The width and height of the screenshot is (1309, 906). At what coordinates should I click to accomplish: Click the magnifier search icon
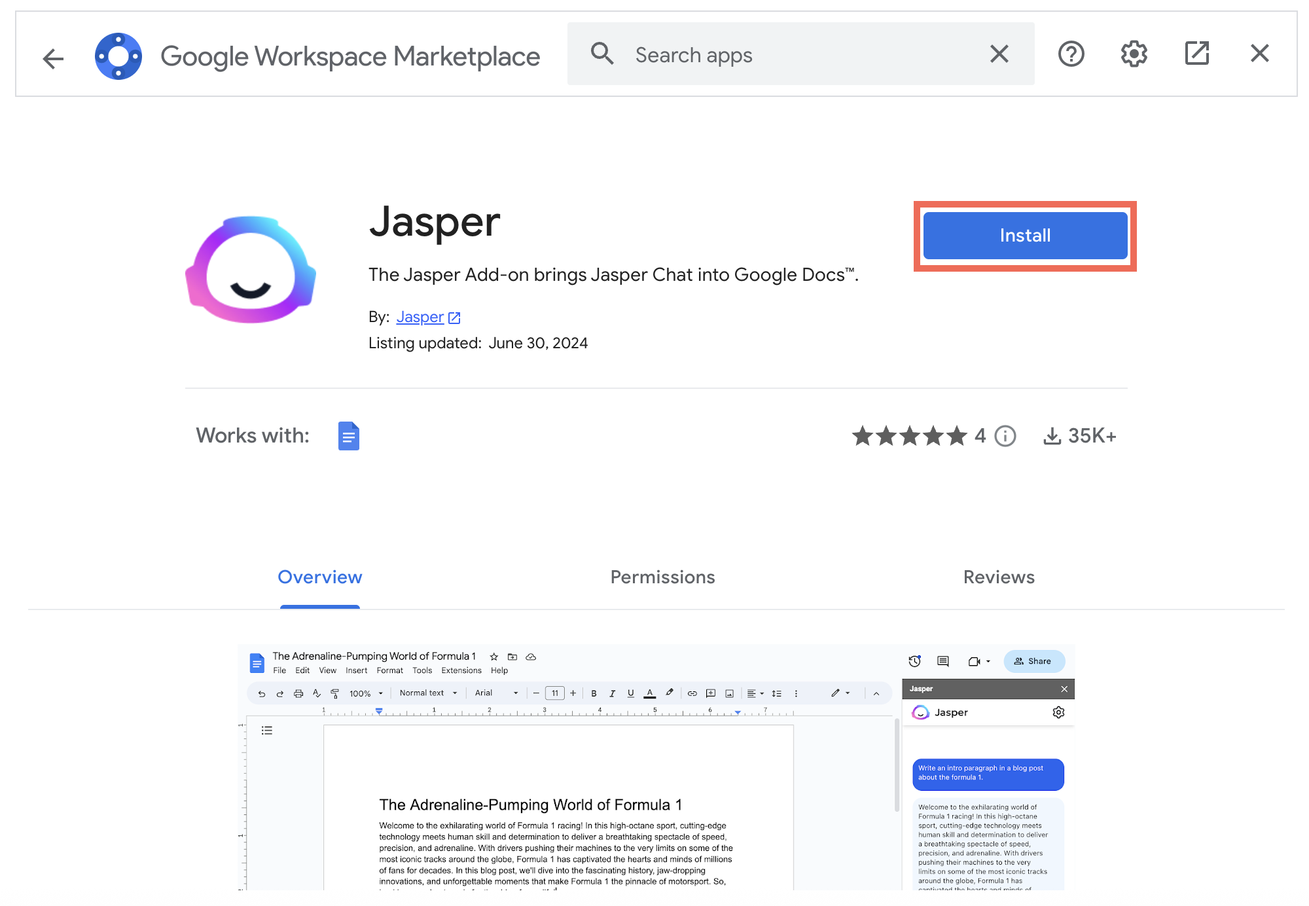[601, 54]
